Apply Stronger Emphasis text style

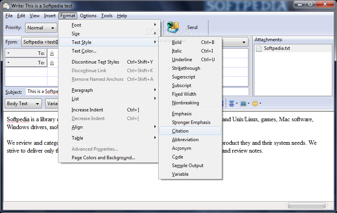[x=190, y=122]
